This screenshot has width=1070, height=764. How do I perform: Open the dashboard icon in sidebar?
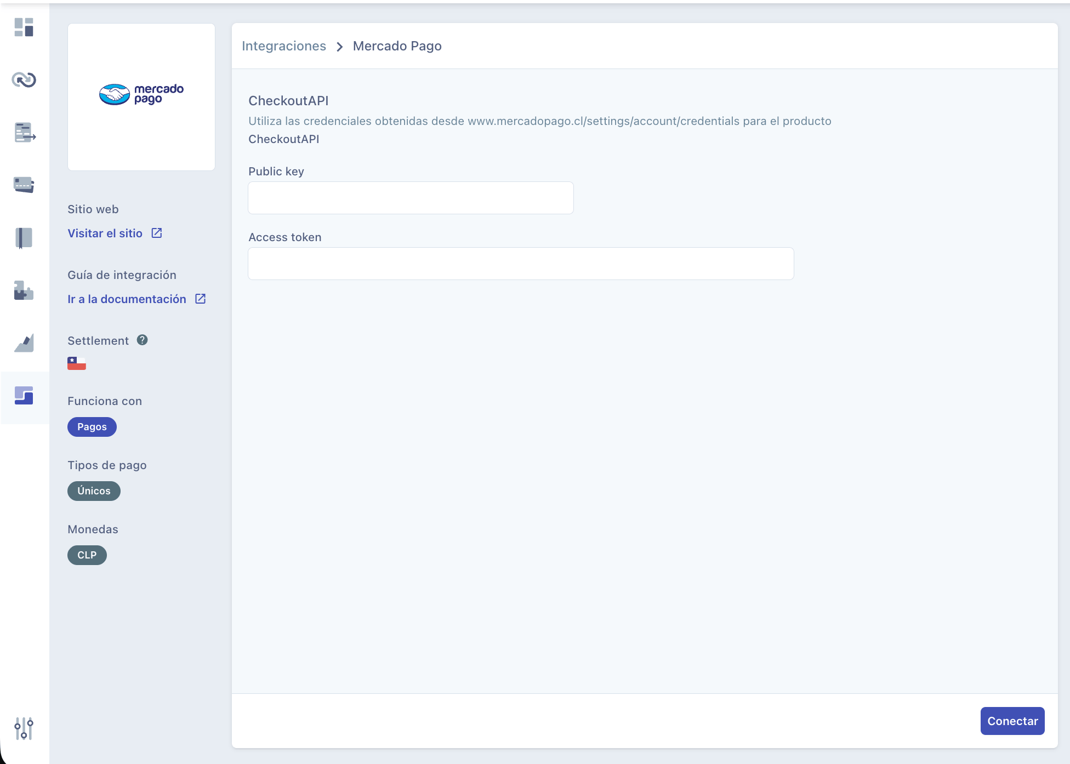[x=24, y=27]
